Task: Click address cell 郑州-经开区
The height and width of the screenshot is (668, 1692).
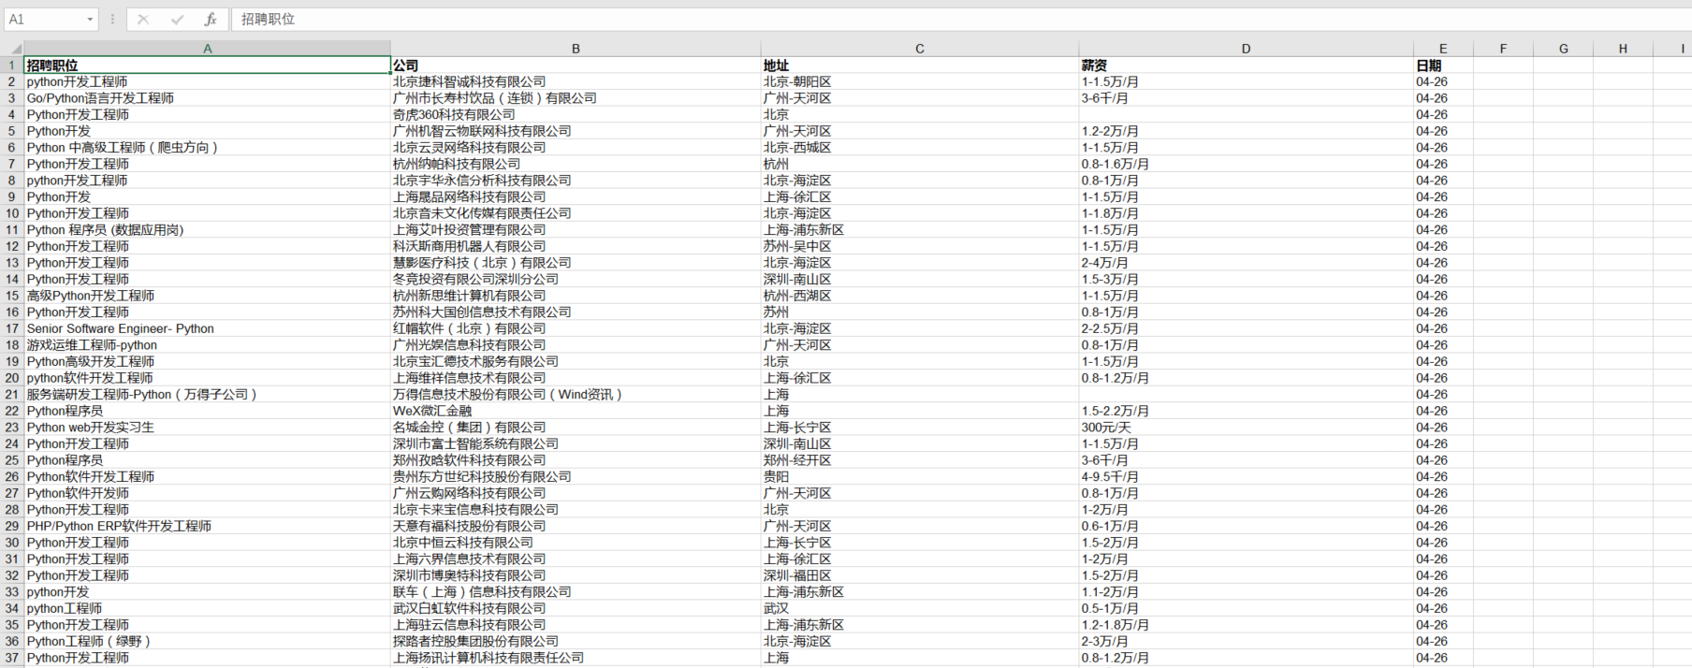Action: click(920, 460)
